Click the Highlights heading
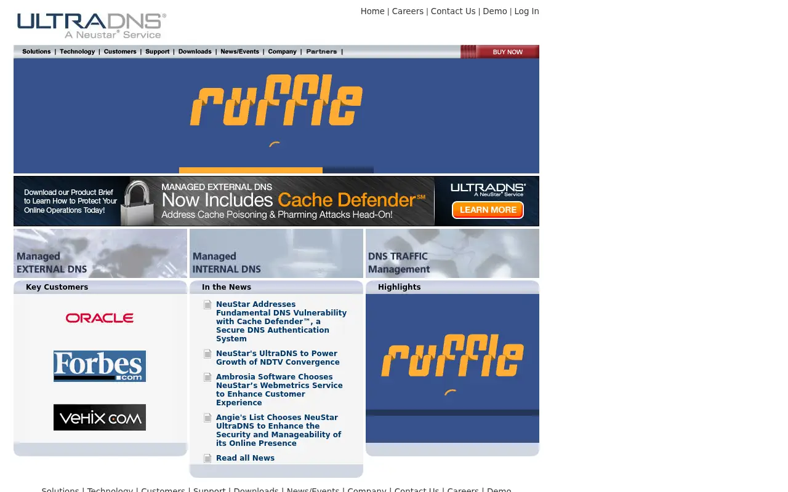Screen dimensions: 788x492 (x=400, y=287)
